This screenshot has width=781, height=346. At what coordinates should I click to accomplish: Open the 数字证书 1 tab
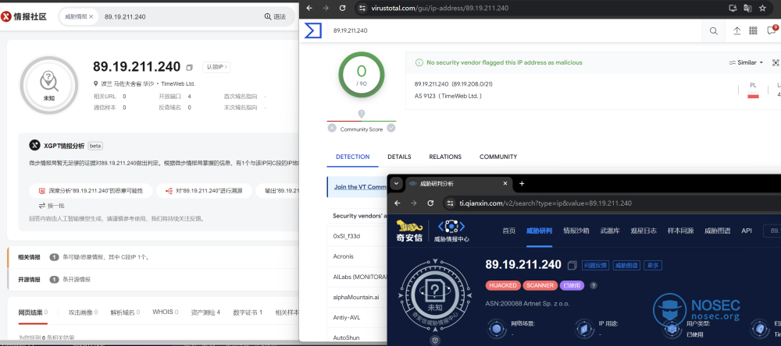(248, 312)
